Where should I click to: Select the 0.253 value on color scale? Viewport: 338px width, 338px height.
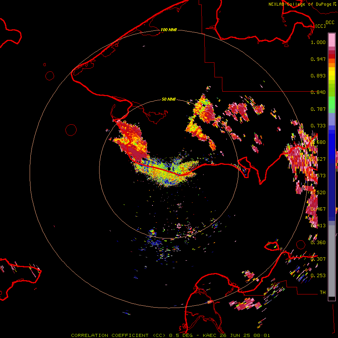(318, 276)
